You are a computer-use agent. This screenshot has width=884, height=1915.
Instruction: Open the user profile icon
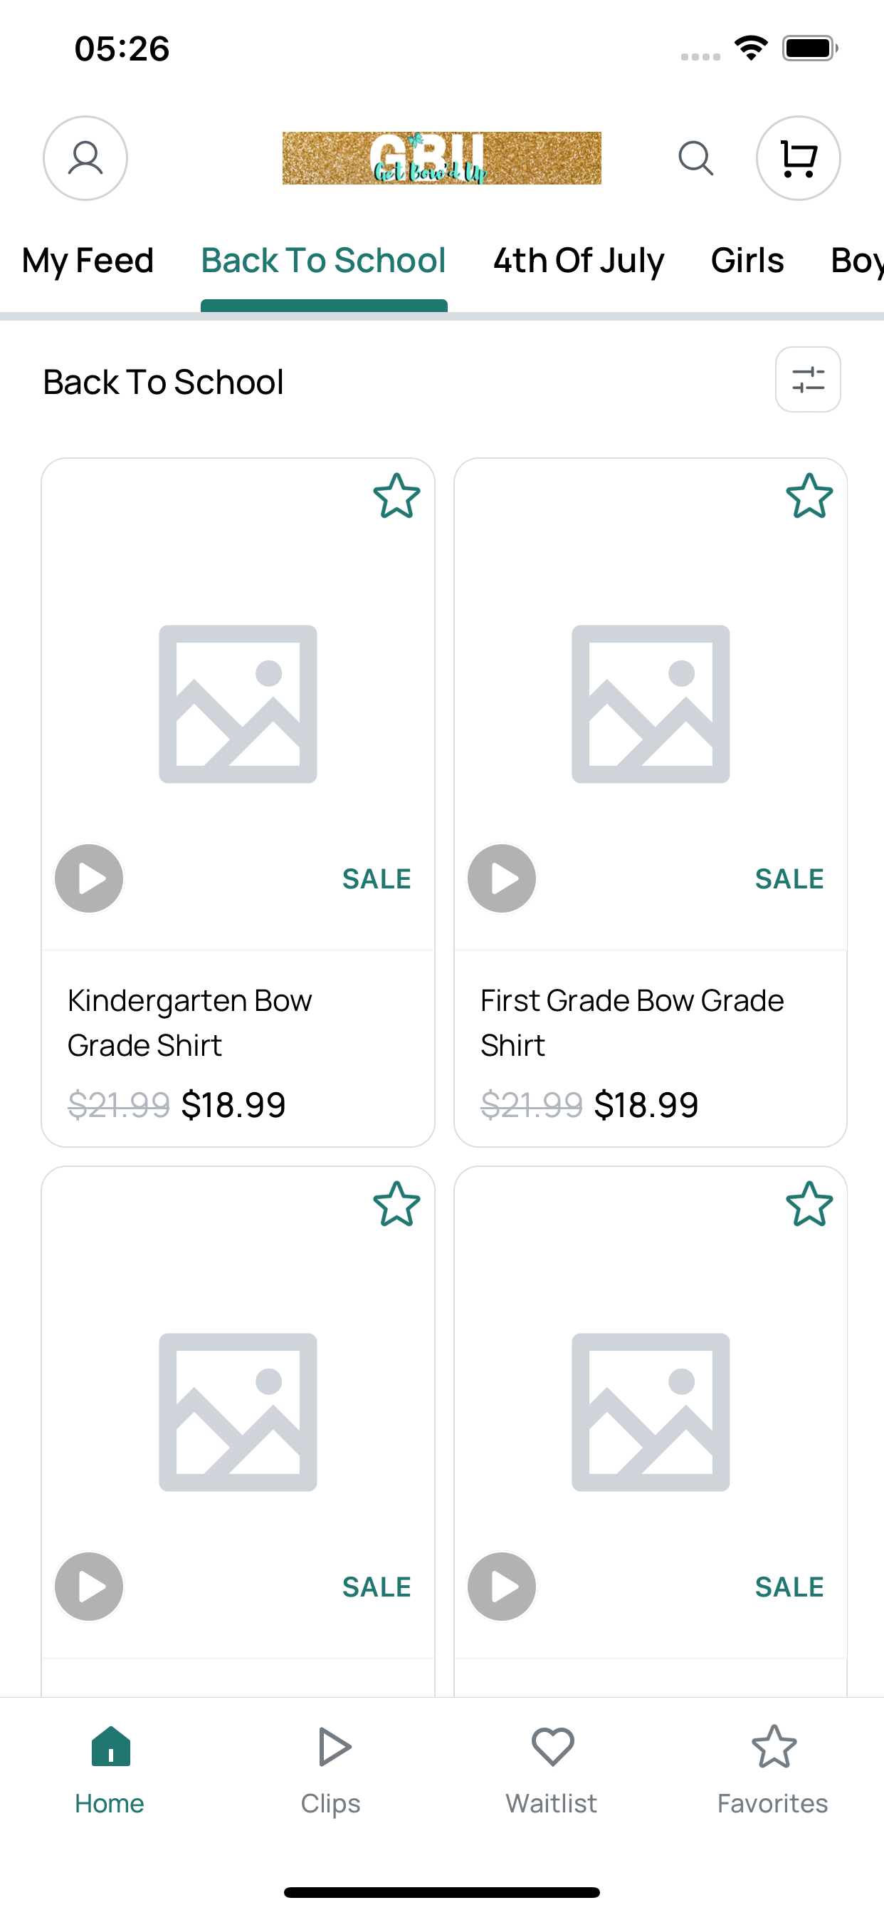coord(85,158)
